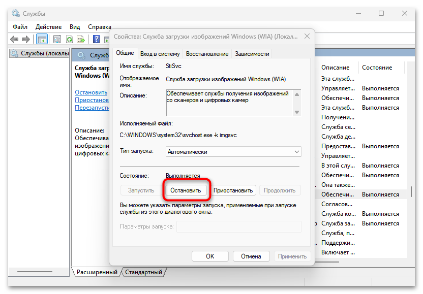Select the Стандартный view tab
This screenshot has width=423, height=294.
click(x=143, y=272)
